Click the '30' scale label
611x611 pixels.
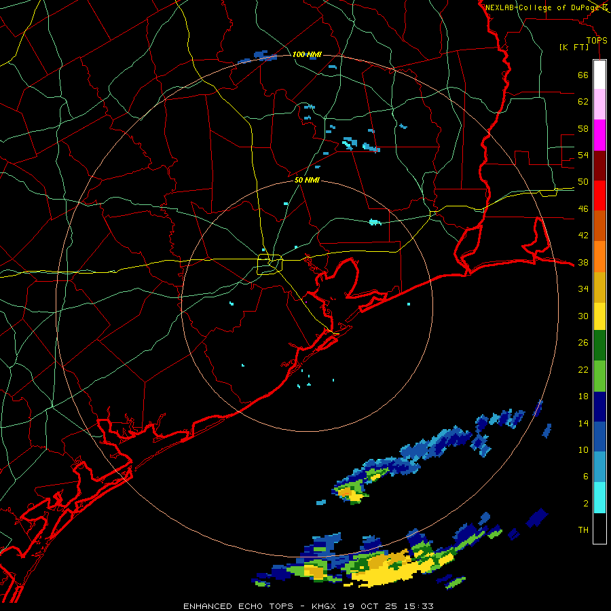583,316
